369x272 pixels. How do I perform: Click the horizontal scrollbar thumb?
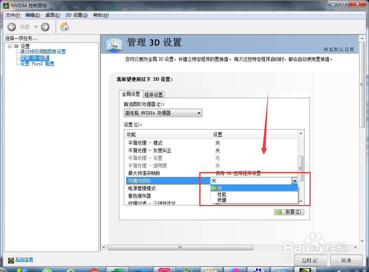point(180,247)
